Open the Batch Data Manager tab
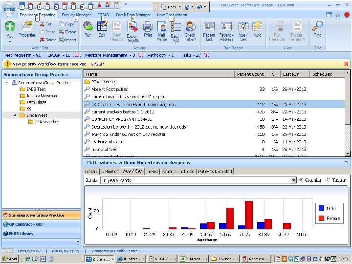Viewport: 352px width, 264px height. coord(133,15)
